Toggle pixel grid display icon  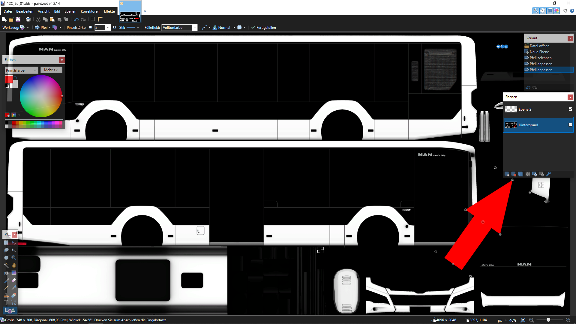[x=93, y=19]
